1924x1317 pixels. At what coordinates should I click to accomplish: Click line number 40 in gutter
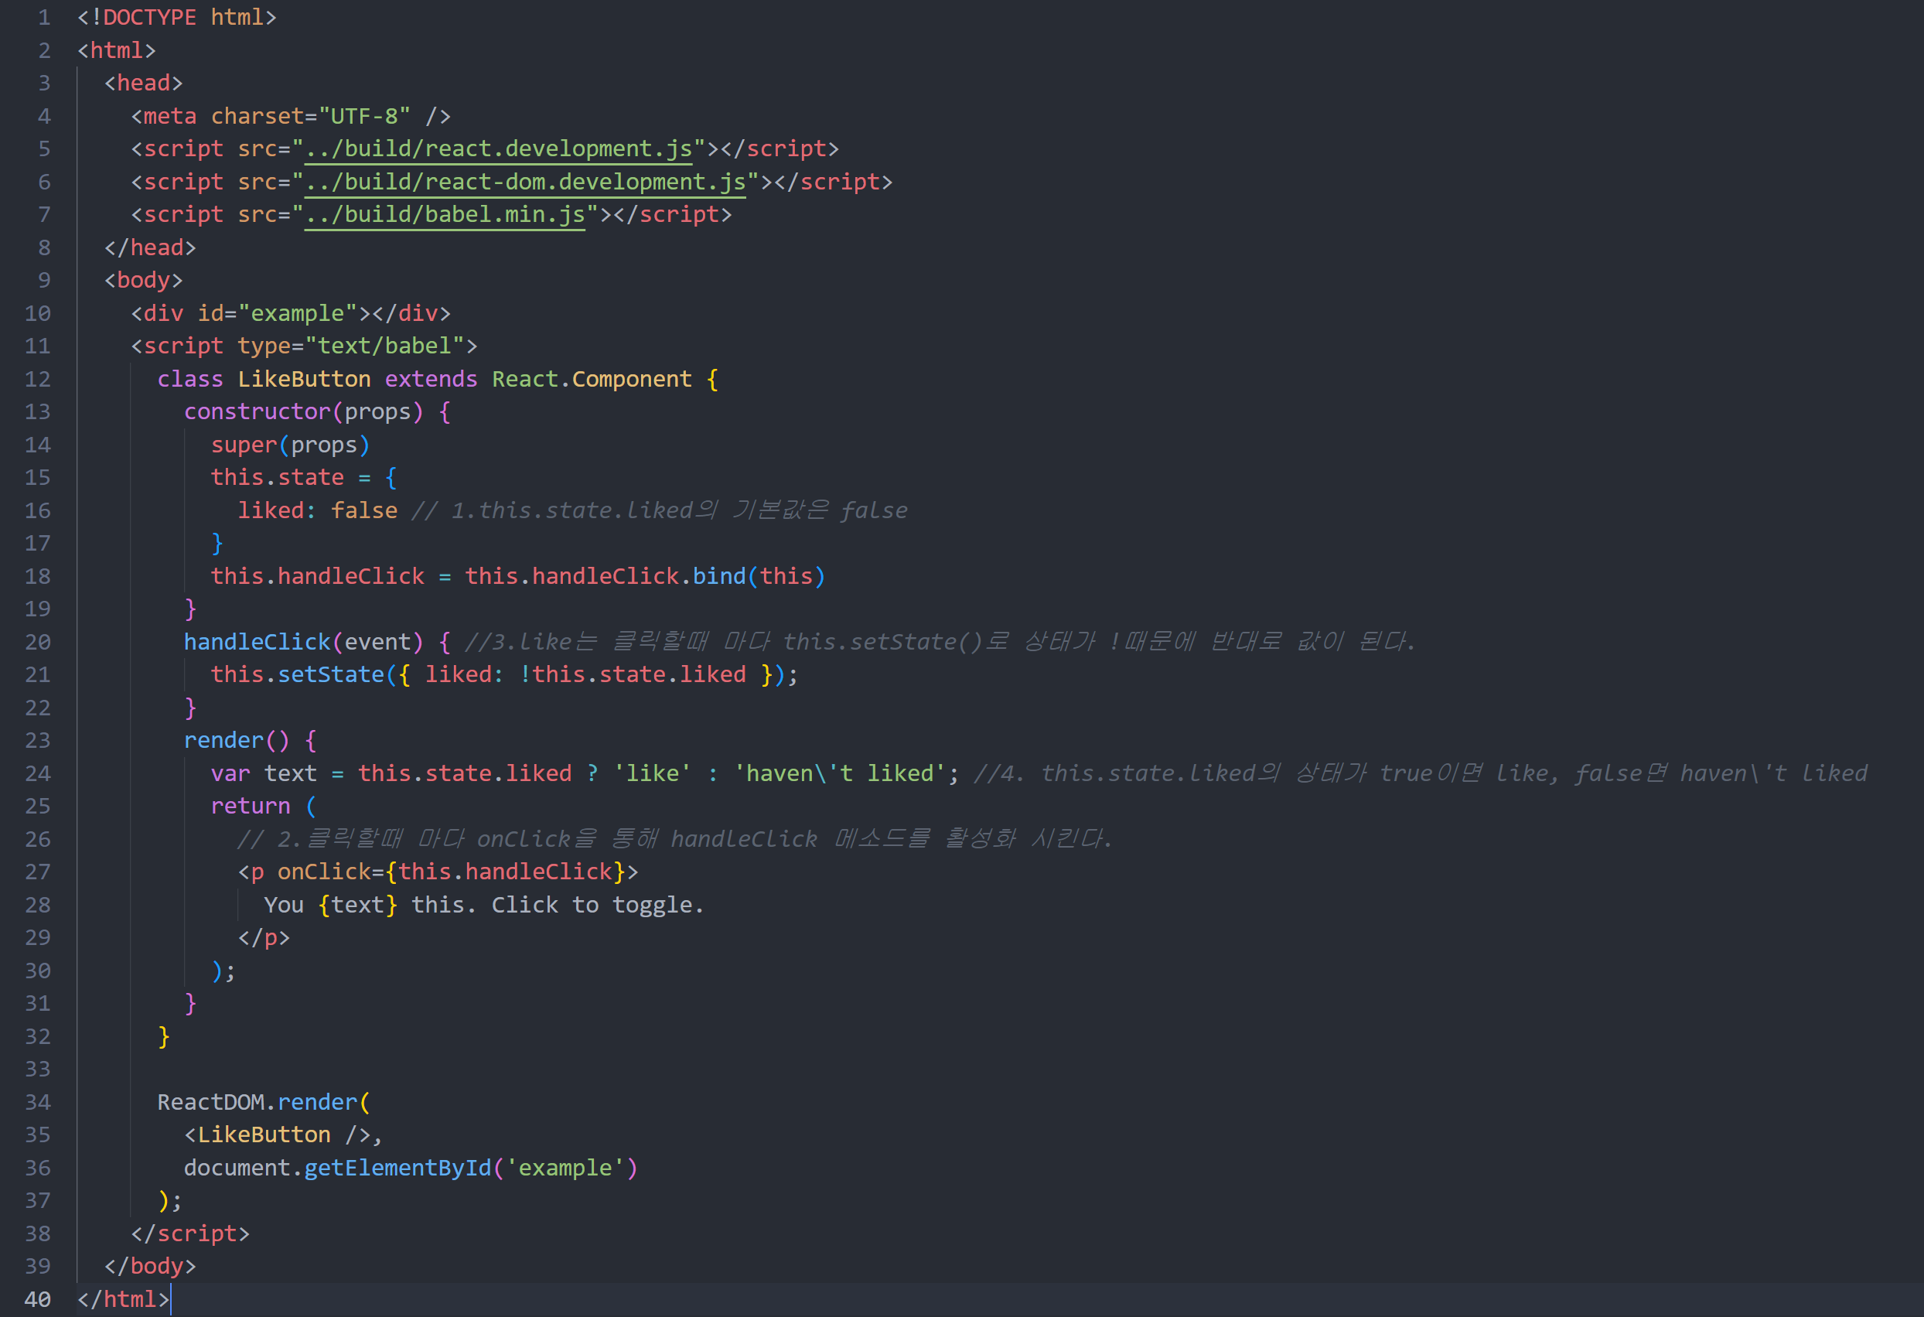click(37, 1300)
